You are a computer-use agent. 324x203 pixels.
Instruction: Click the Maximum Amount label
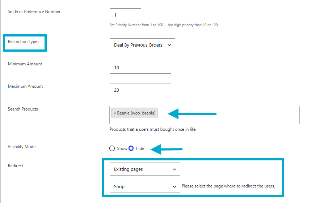click(x=25, y=86)
